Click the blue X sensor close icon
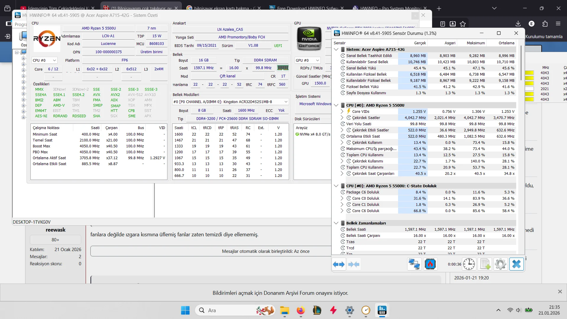This screenshot has width=567, height=319. click(x=517, y=264)
